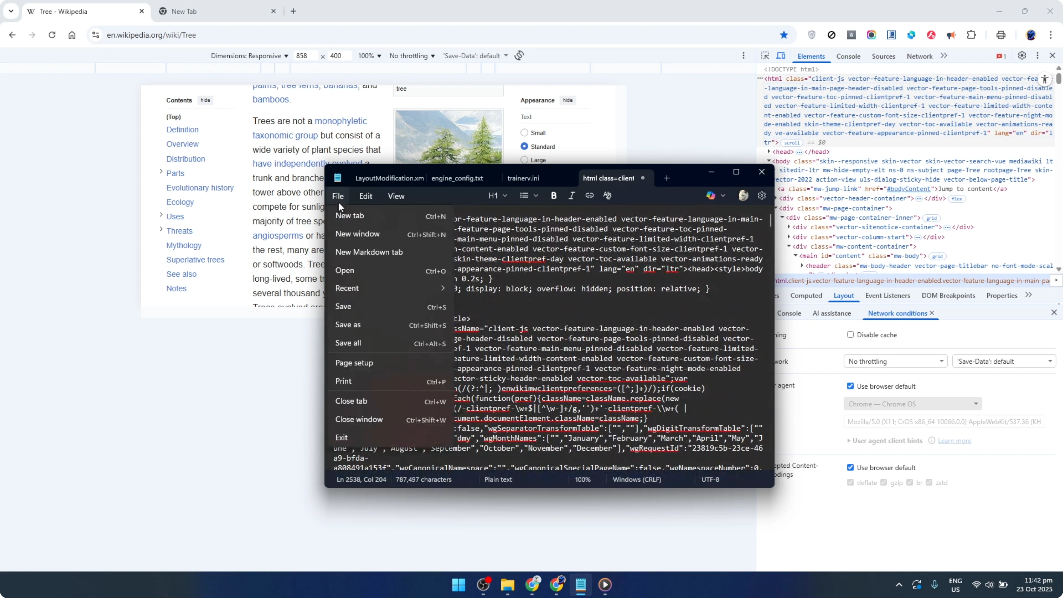This screenshot has width=1063, height=598.
Task: Open the editor settings gear
Action: click(761, 195)
